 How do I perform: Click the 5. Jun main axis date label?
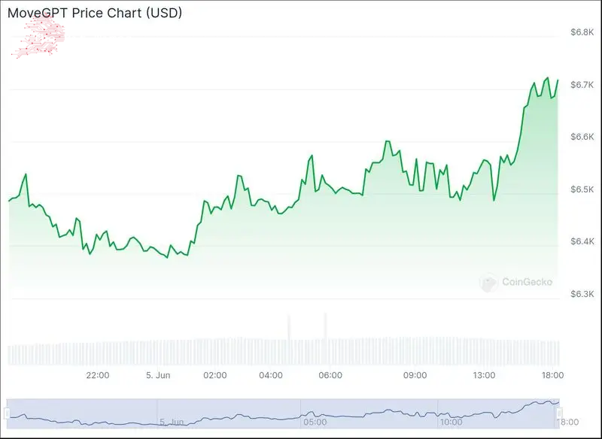point(157,375)
